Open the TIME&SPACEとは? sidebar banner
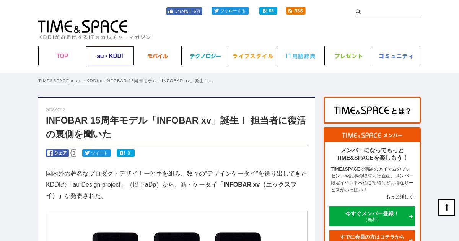The height and width of the screenshot is (241, 459). (x=372, y=110)
